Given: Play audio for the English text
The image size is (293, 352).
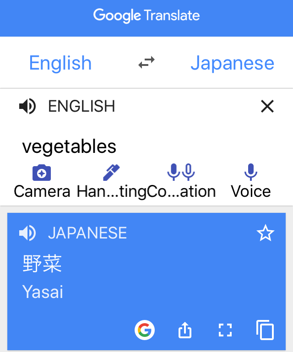Looking at the screenshot, I should (x=27, y=106).
